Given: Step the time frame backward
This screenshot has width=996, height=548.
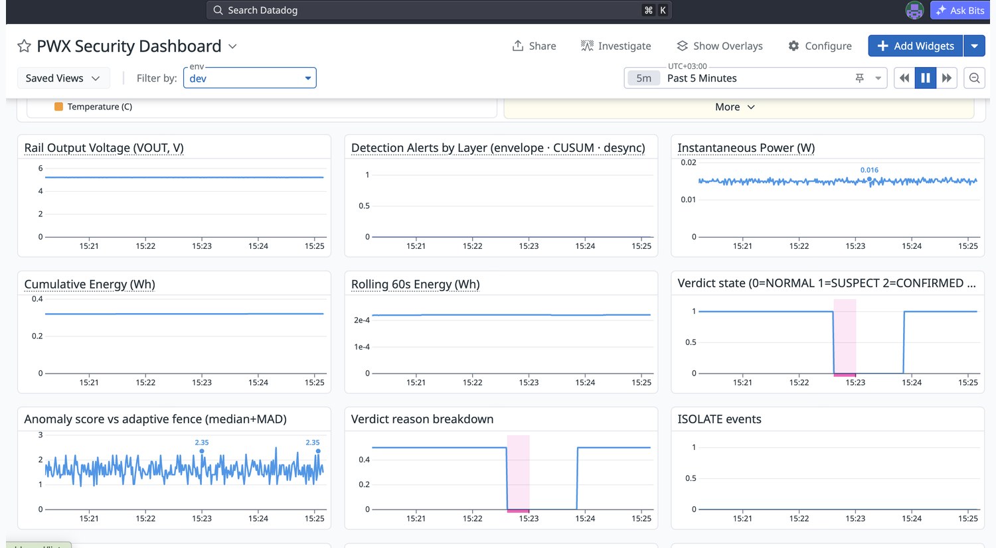Looking at the screenshot, I should point(904,78).
